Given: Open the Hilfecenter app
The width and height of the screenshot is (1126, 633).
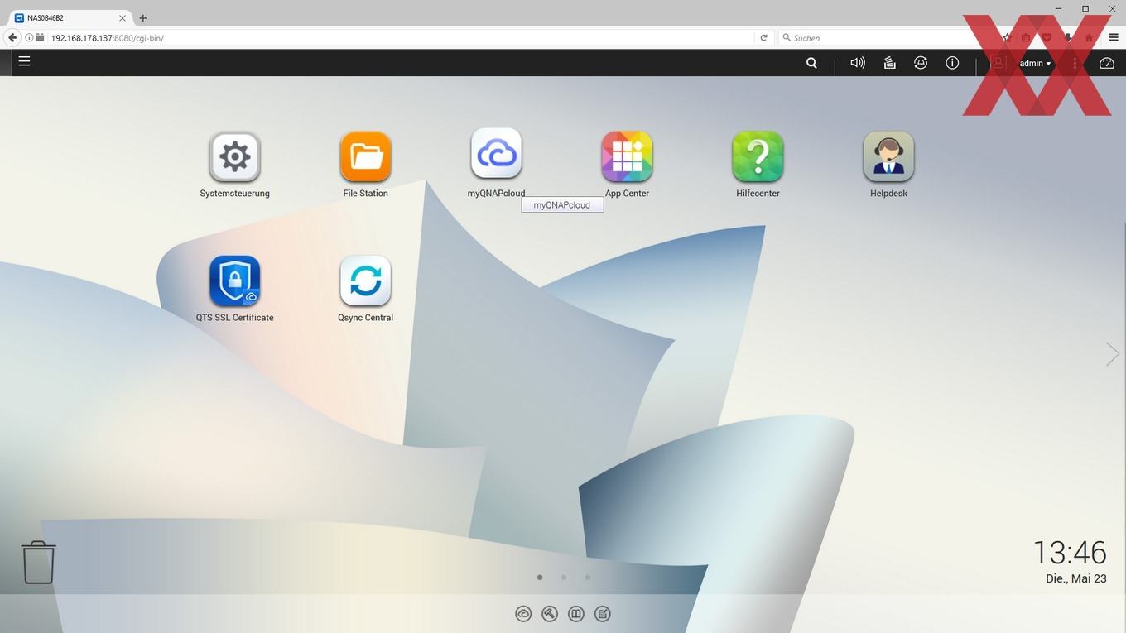Looking at the screenshot, I should [758, 156].
